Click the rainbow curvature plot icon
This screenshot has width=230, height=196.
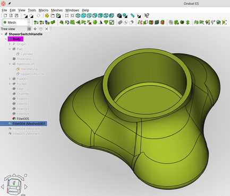207,22
